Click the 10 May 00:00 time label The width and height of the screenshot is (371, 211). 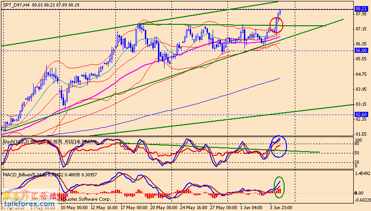tap(74, 208)
